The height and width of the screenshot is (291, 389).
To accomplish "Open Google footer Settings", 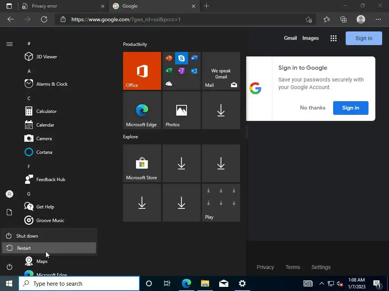I will (321, 267).
